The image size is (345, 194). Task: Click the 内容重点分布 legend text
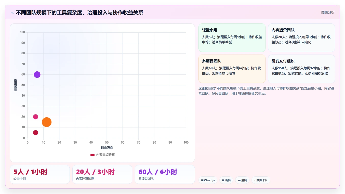[x=105, y=155]
